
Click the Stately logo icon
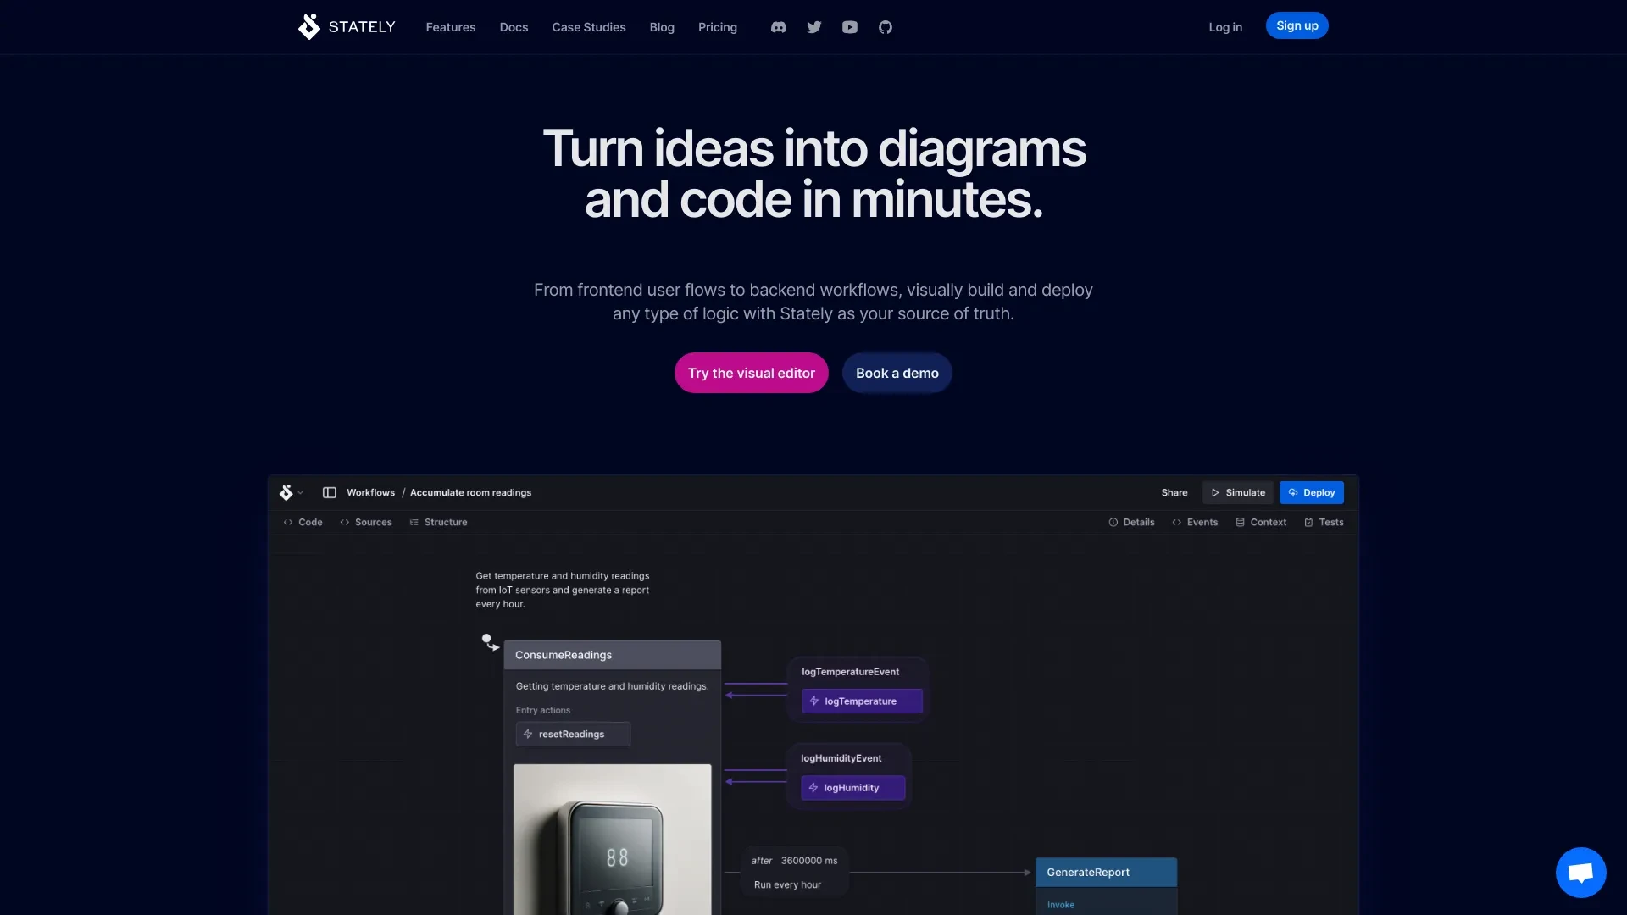(x=308, y=25)
